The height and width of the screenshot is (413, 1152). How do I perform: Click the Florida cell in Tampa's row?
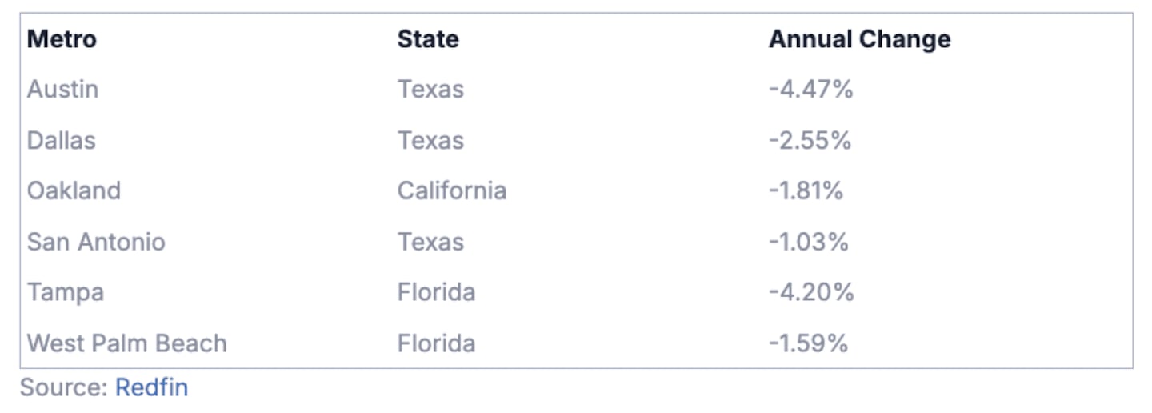(x=436, y=293)
